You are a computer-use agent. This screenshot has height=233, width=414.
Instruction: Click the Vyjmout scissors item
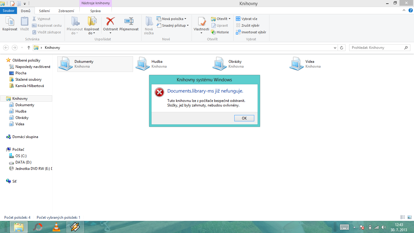[x=41, y=19]
